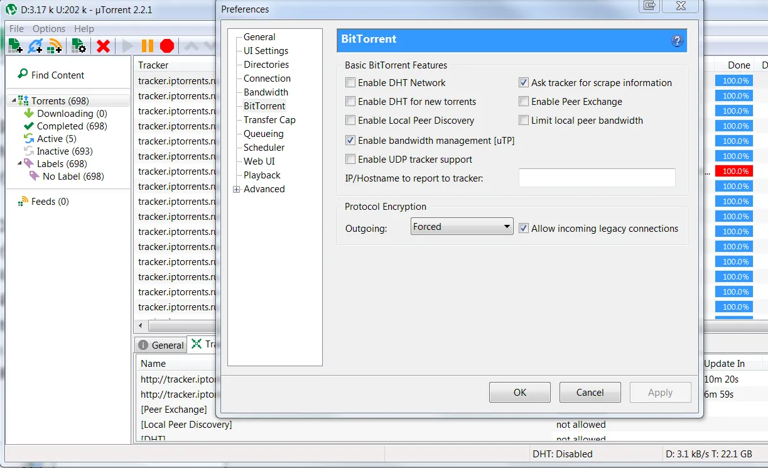Click the red X Remove toolbar icon
Image resolution: width=768 pixels, height=468 pixels.
point(104,46)
